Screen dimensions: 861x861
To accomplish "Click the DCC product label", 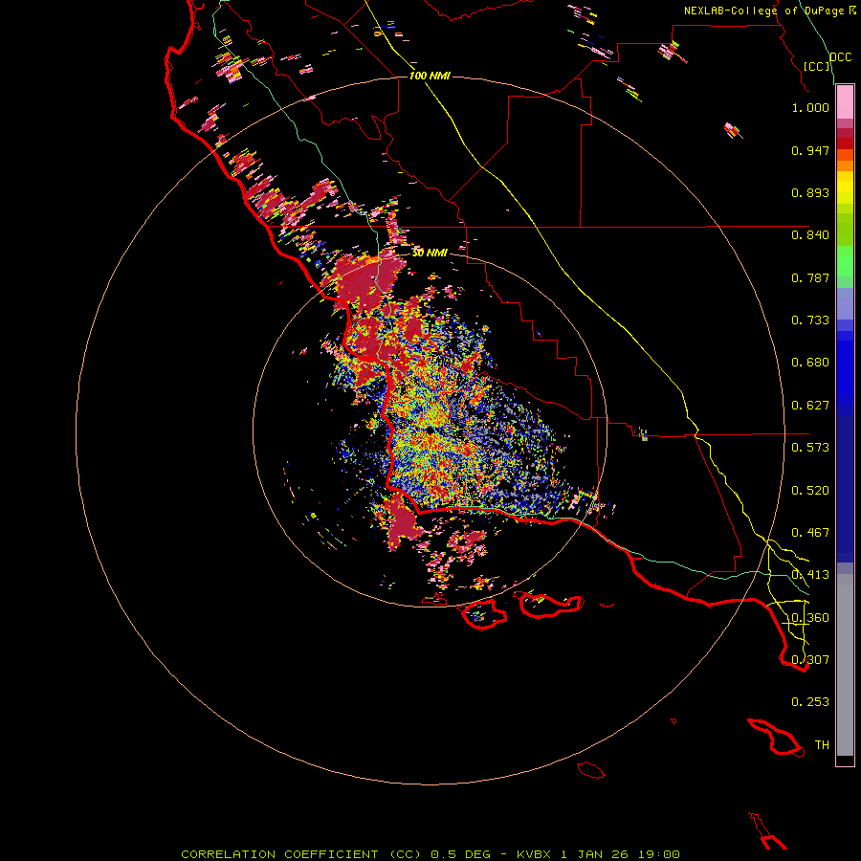I will tap(841, 57).
